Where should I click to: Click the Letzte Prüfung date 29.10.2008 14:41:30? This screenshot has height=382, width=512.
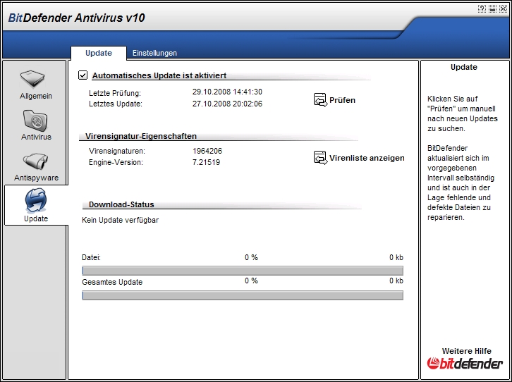tap(227, 92)
